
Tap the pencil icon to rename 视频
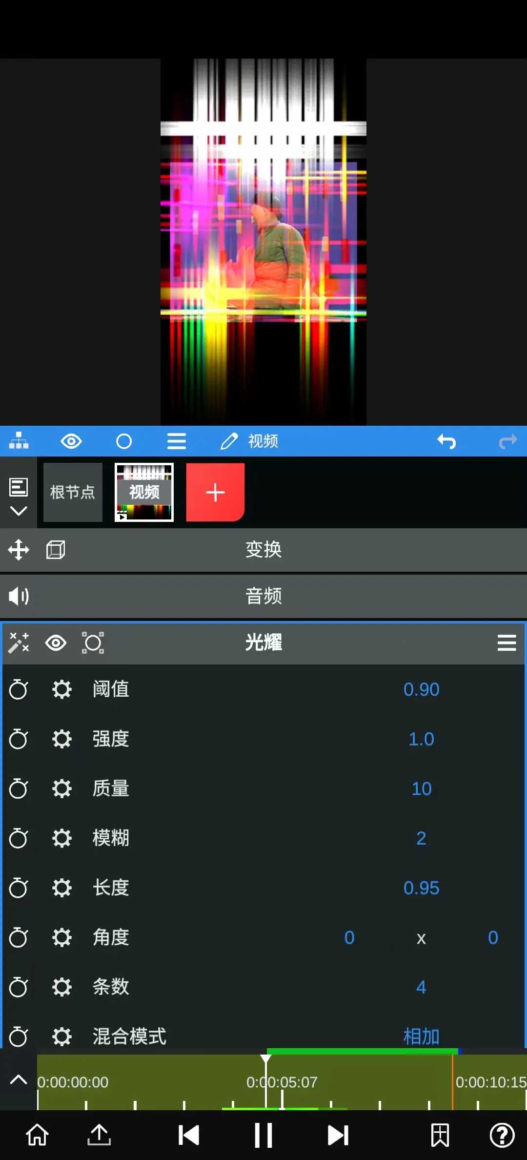click(229, 441)
